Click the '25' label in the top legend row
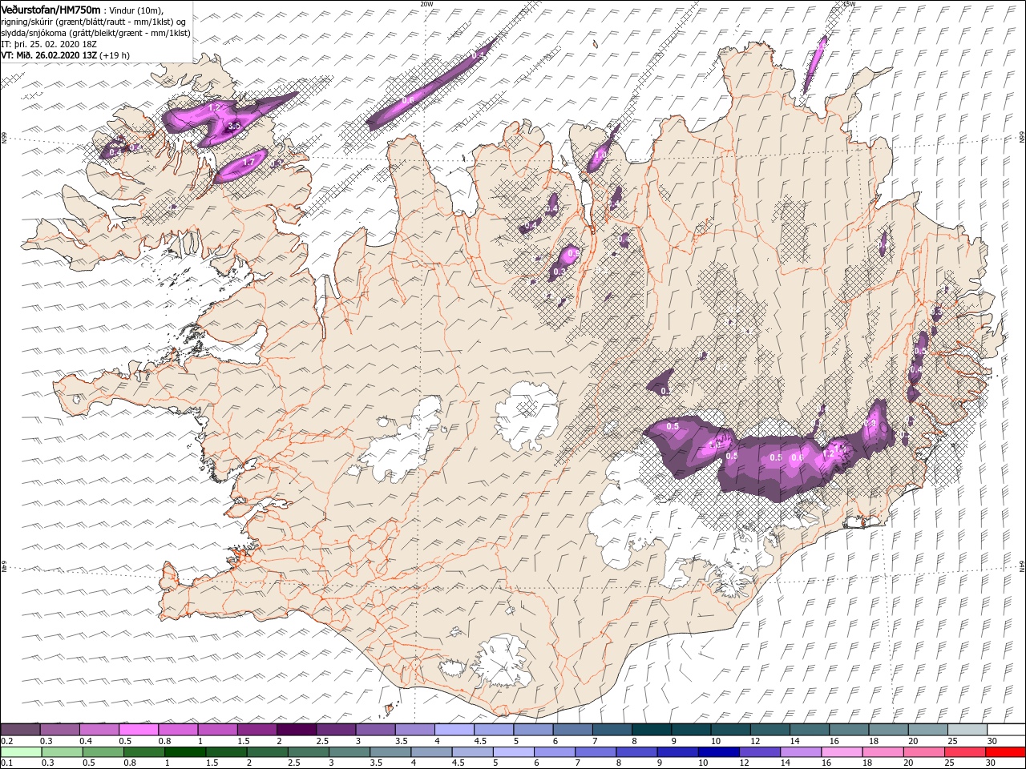This screenshot has height=769, width=1026. tap(952, 742)
